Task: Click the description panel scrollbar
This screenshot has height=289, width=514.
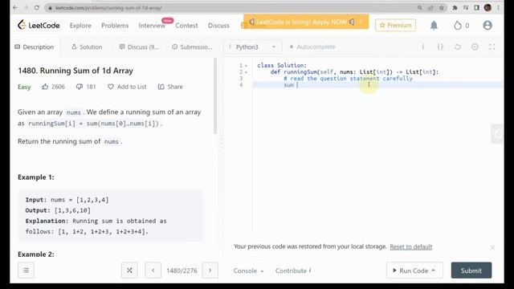Action: pos(215,96)
